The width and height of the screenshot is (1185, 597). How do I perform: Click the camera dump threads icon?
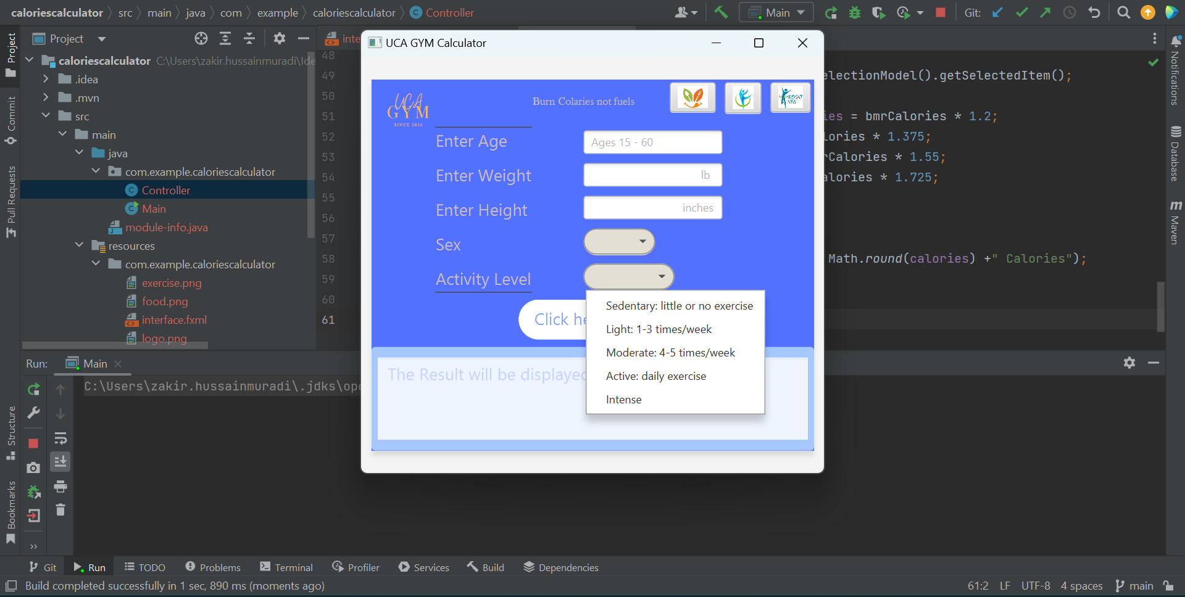click(34, 467)
